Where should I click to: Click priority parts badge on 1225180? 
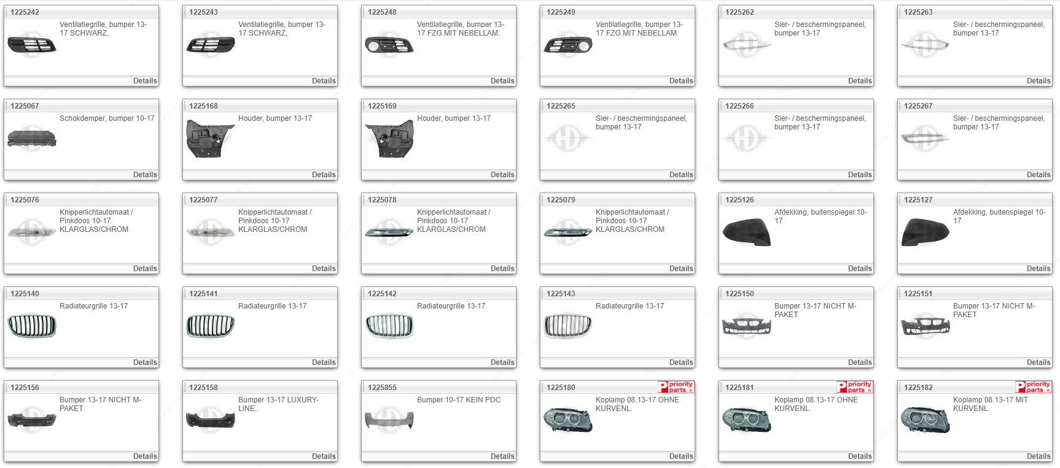pos(676,387)
